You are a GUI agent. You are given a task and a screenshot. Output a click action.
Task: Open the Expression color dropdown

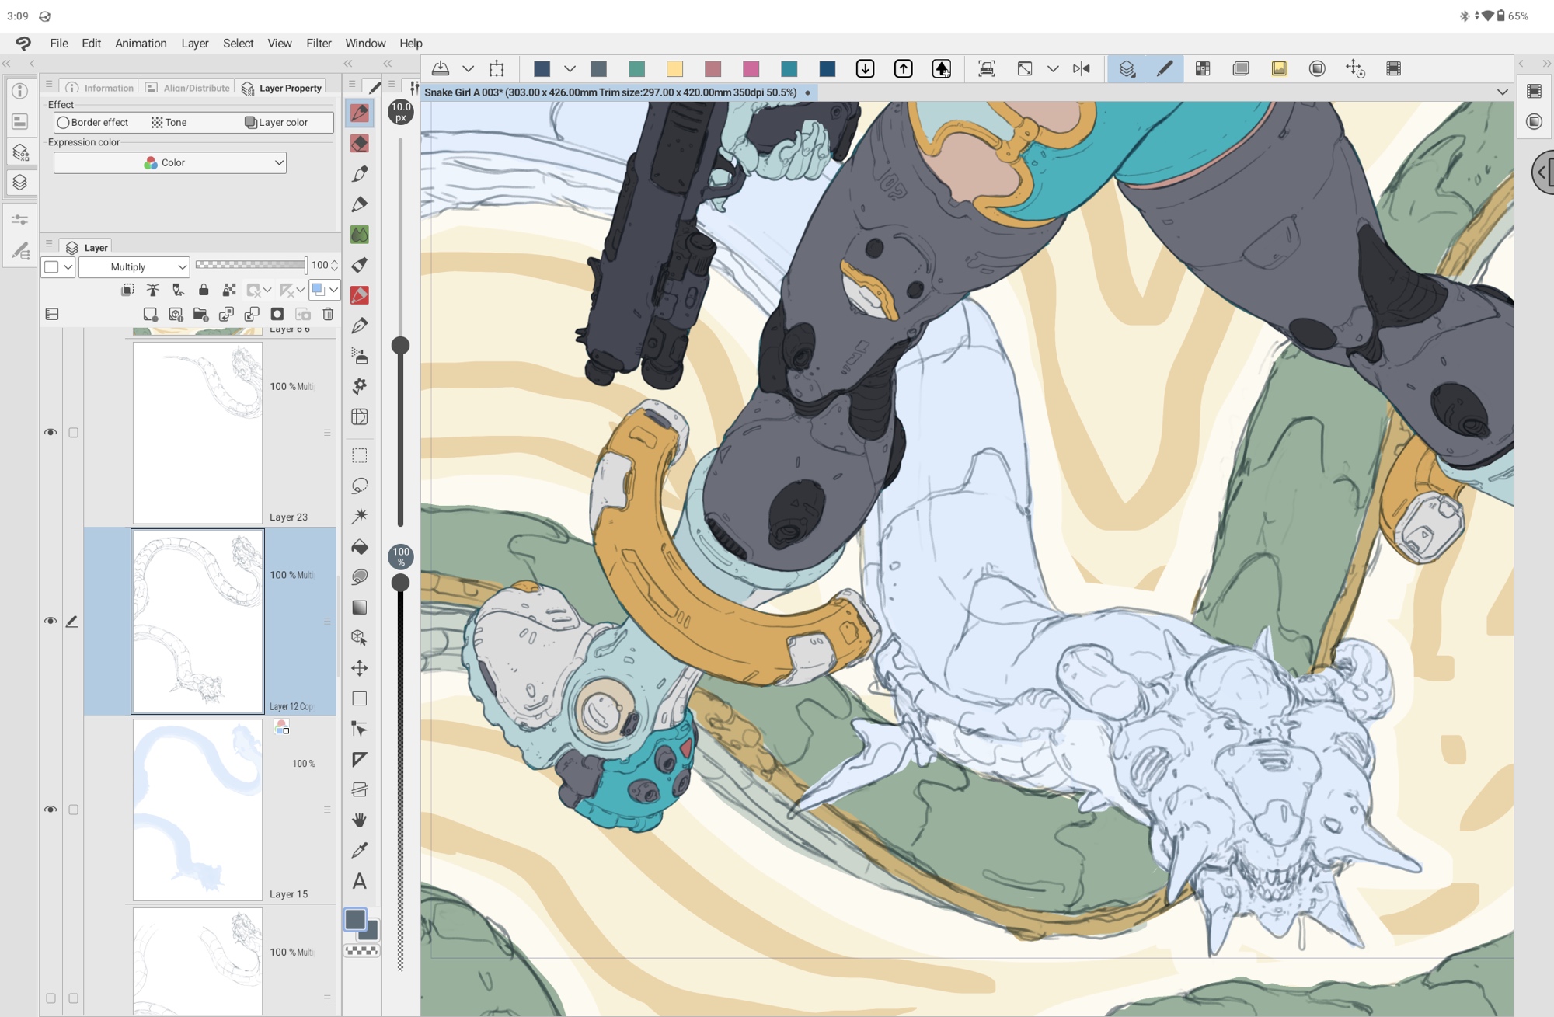coord(170,163)
